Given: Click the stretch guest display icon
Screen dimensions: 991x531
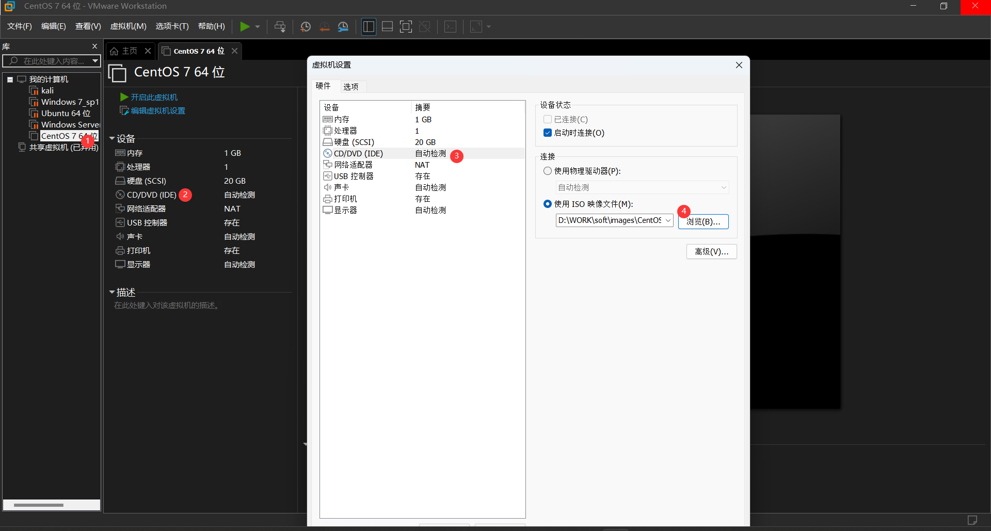Looking at the screenshot, I should (x=476, y=26).
